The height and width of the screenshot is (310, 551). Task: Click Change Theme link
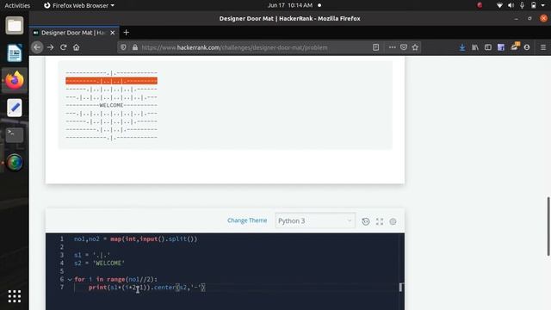click(247, 220)
